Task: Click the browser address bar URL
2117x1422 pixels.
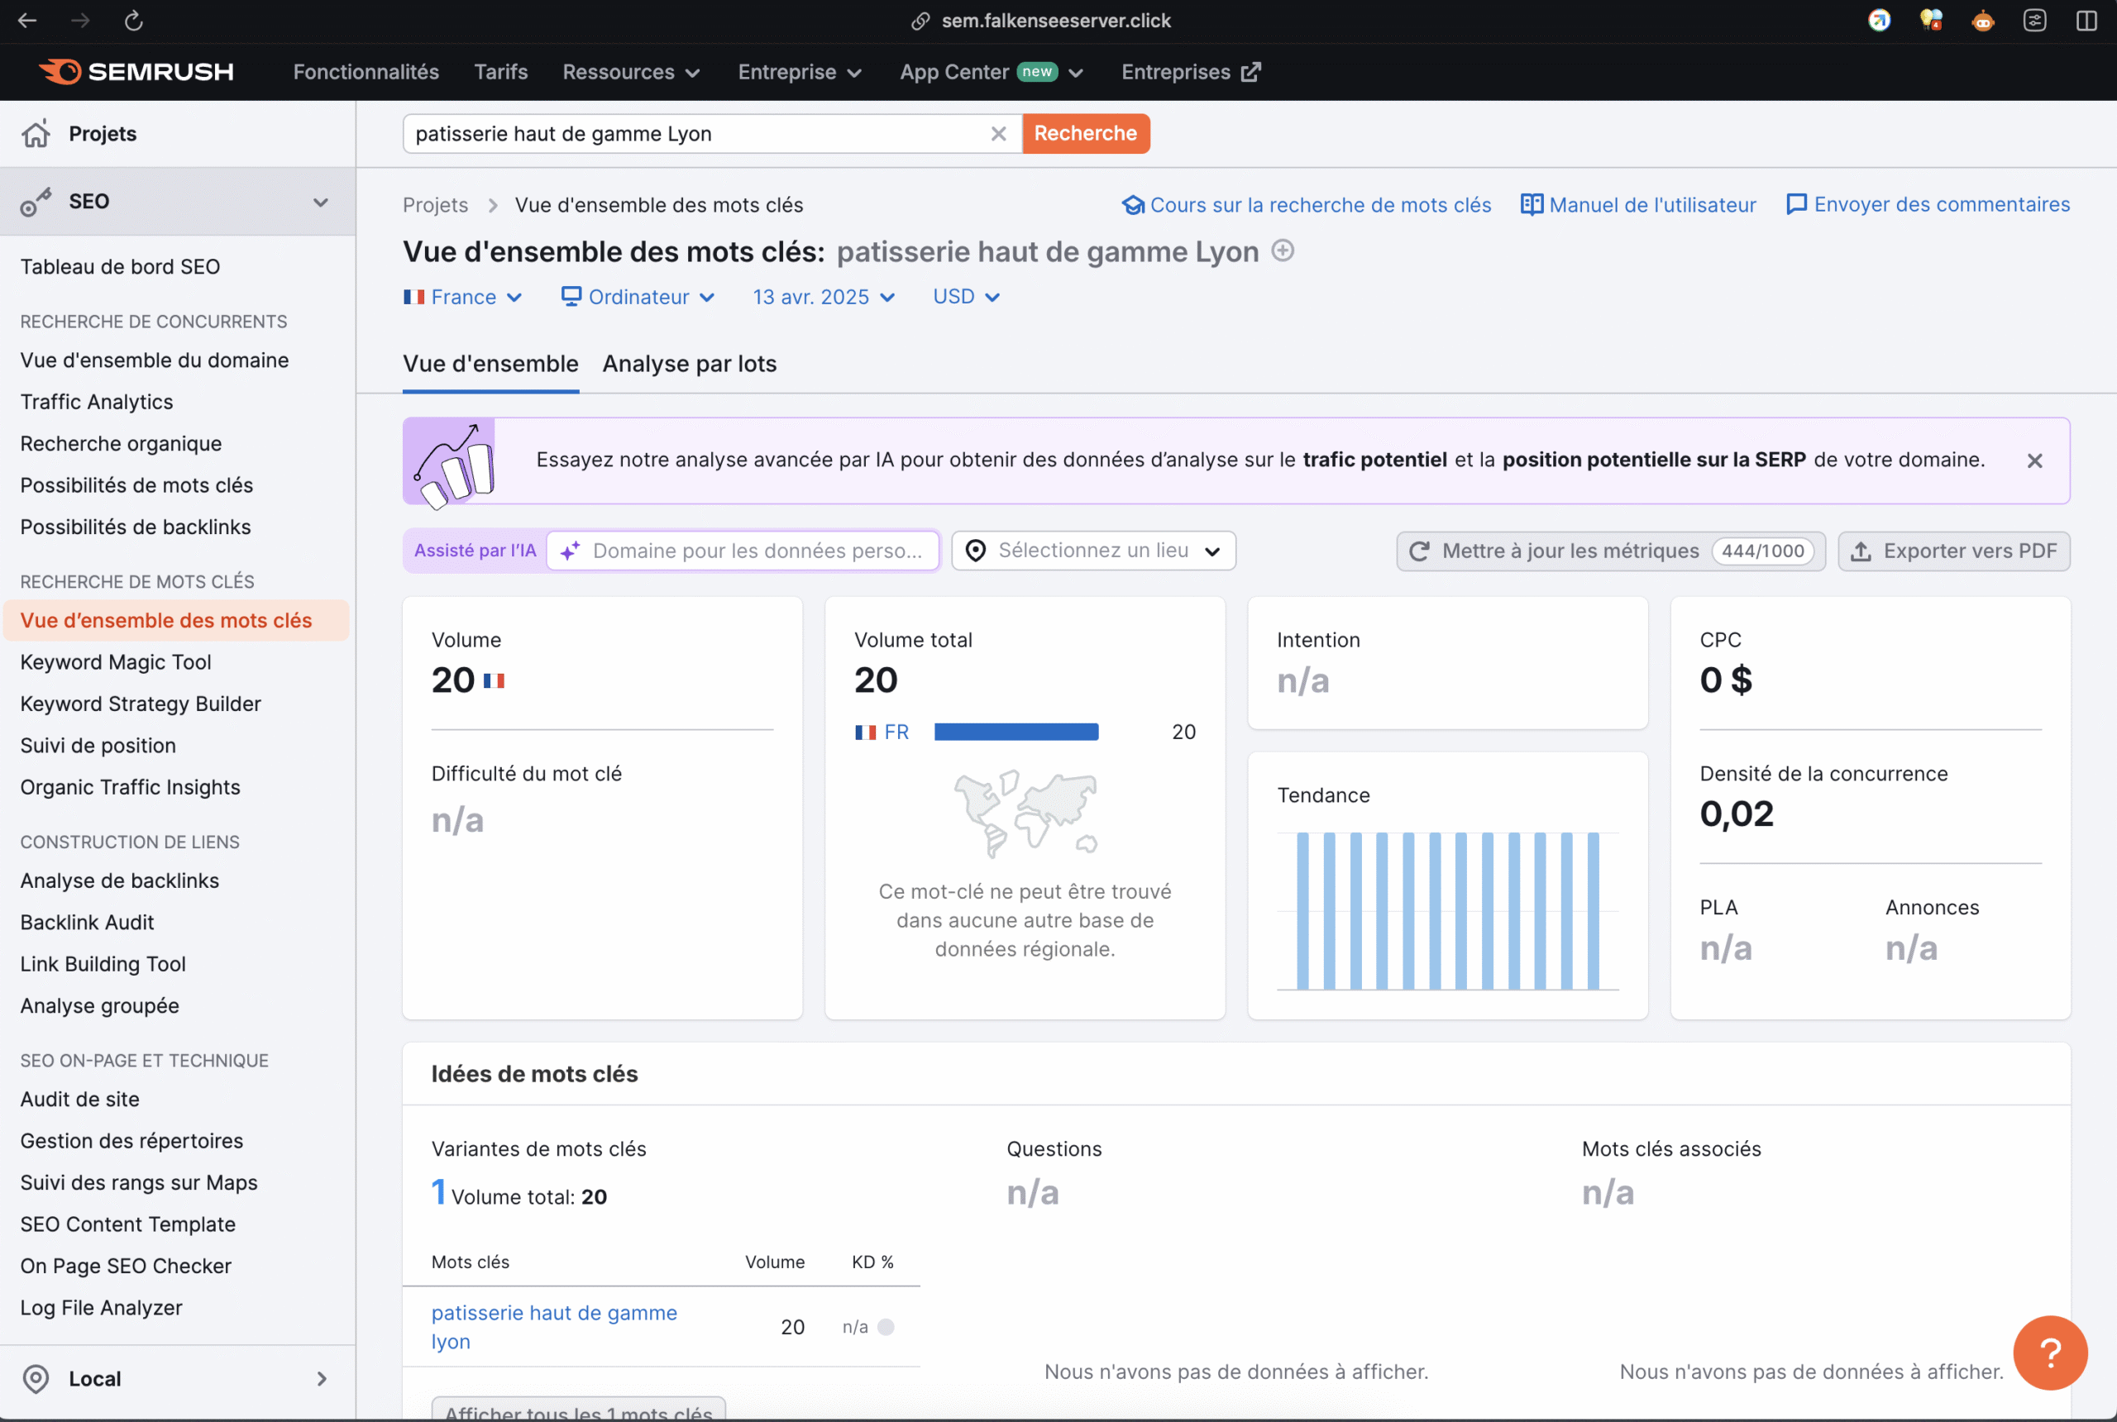Action: pos(1056,20)
